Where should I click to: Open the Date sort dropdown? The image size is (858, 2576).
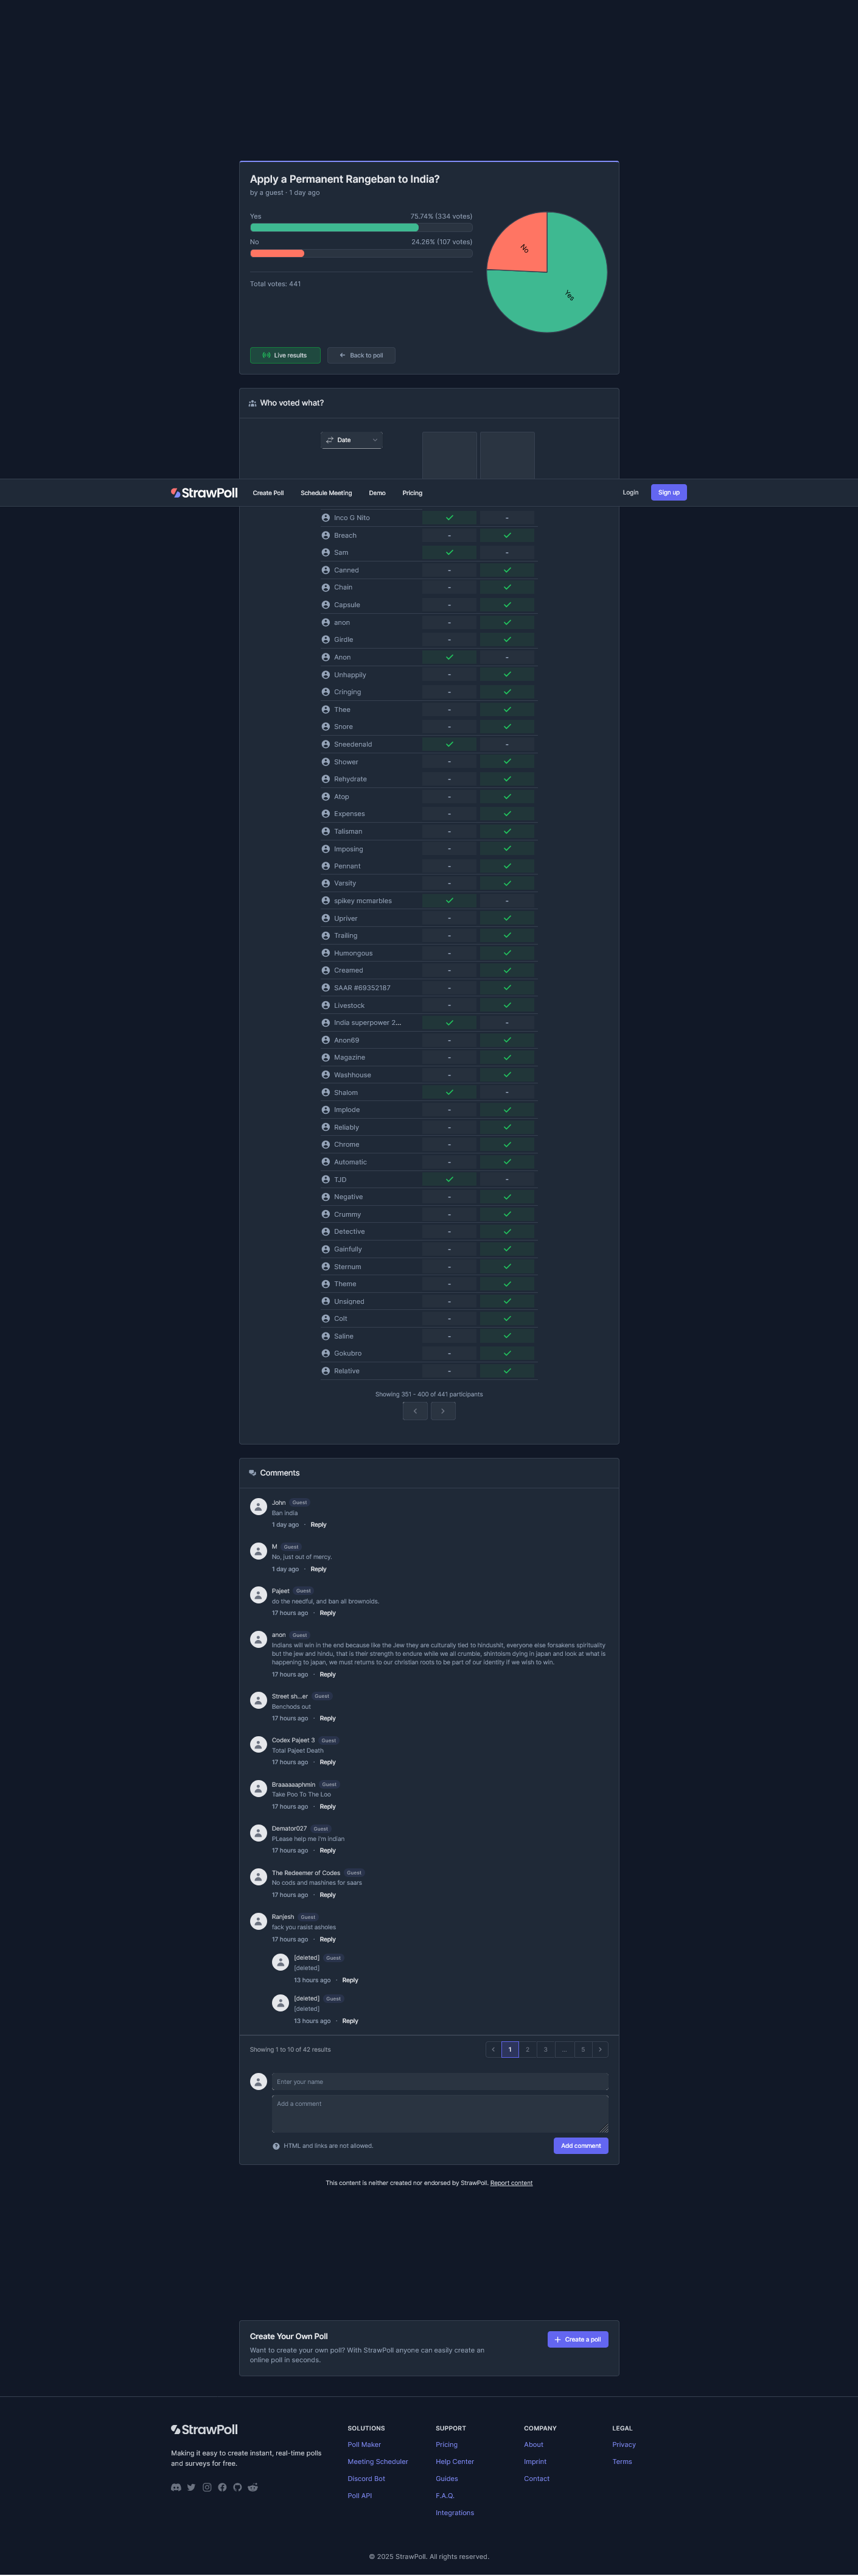tap(352, 440)
